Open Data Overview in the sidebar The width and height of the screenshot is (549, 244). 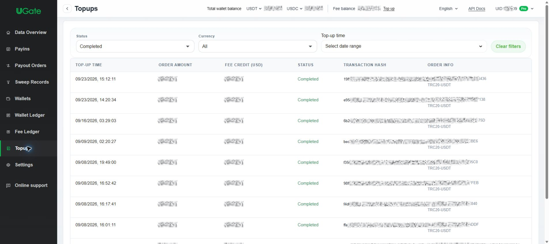[x=29, y=33]
